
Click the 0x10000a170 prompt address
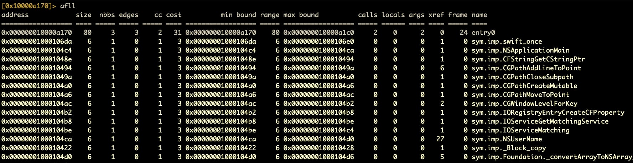(x=27, y=6)
